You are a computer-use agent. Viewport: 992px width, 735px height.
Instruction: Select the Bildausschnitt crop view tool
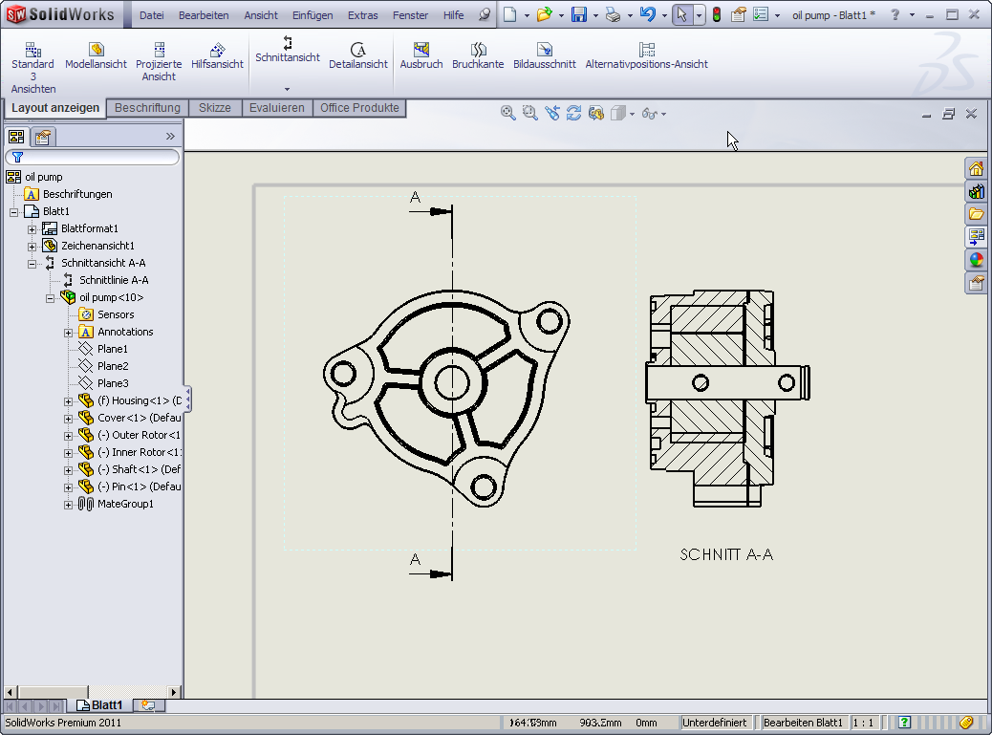tap(544, 56)
